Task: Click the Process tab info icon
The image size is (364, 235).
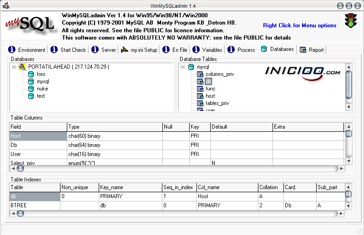Action: (x=231, y=50)
